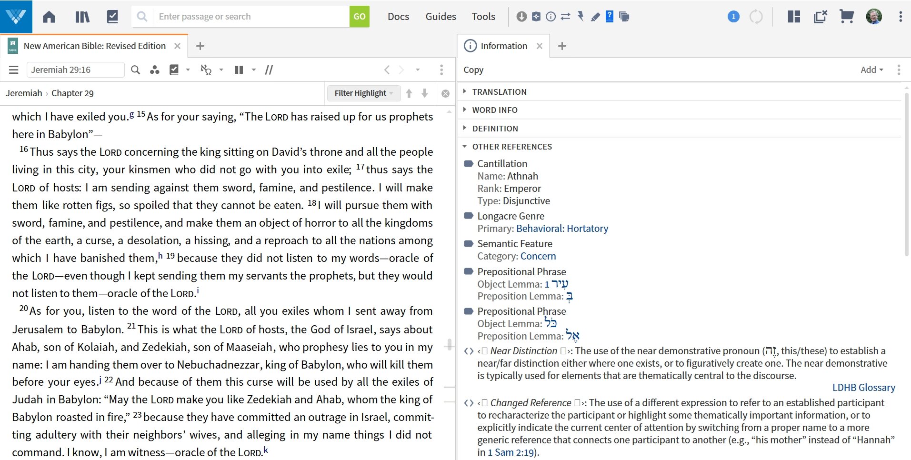This screenshot has width=911, height=460.
Task: Open the Filter Highlight dropdown
Action: coord(364,93)
